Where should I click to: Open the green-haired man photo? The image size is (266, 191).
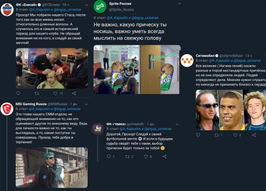click(x=52, y=167)
